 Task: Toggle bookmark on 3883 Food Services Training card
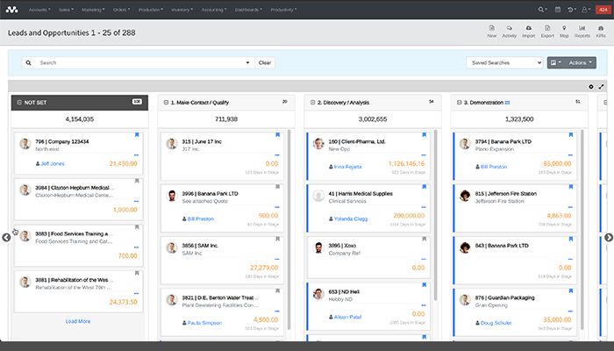(137, 226)
